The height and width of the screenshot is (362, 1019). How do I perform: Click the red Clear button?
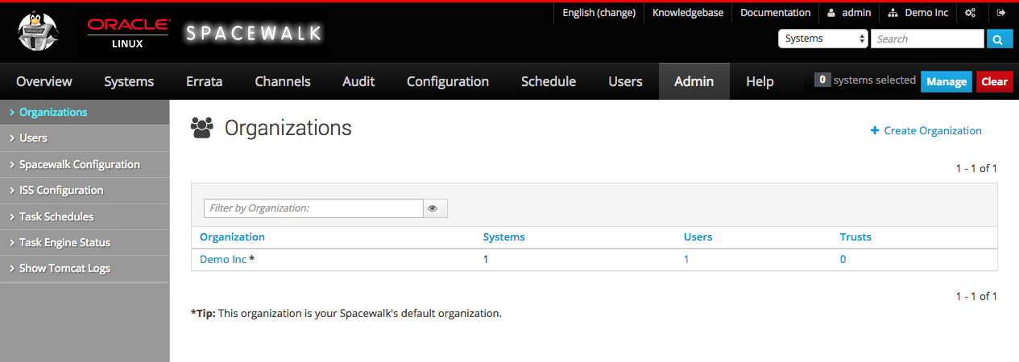point(995,81)
